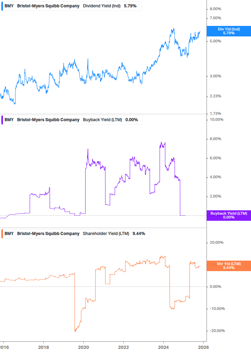Viewport: 251px width, 352px height.
Task: Click the -10.00% tick on shareholder yield axis
Action: click(x=217, y=309)
